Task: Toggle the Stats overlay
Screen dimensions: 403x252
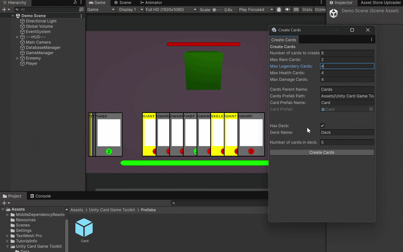Action: [x=307, y=10]
